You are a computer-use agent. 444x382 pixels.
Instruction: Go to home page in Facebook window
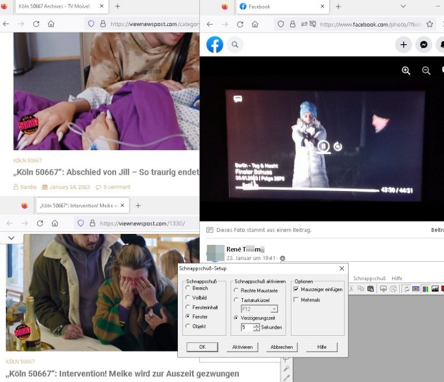[x=255, y=25]
